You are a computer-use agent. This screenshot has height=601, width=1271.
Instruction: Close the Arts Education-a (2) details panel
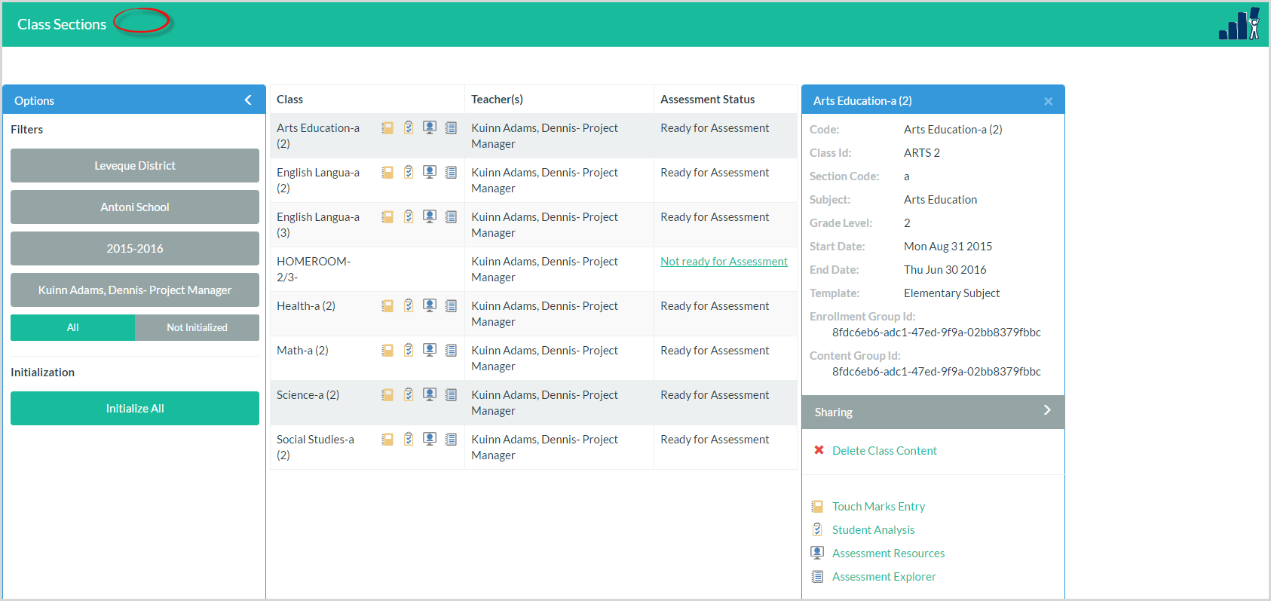(1048, 101)
